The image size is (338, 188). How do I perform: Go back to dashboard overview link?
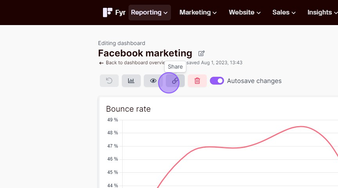135,63
